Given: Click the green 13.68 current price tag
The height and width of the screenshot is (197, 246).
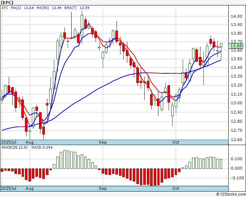Looking at the screenshot, I should [236, 46].
